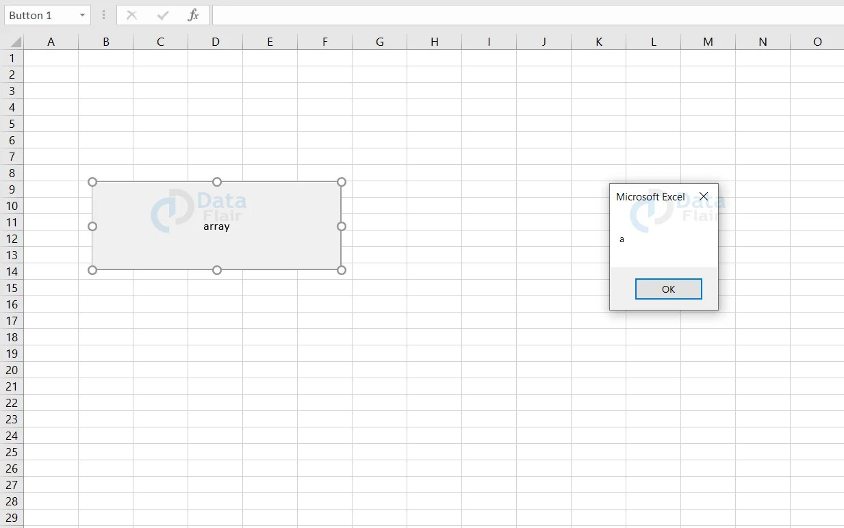Click the bottom-right selection handle of the button
844x528 pixels.
pos(341,270)
